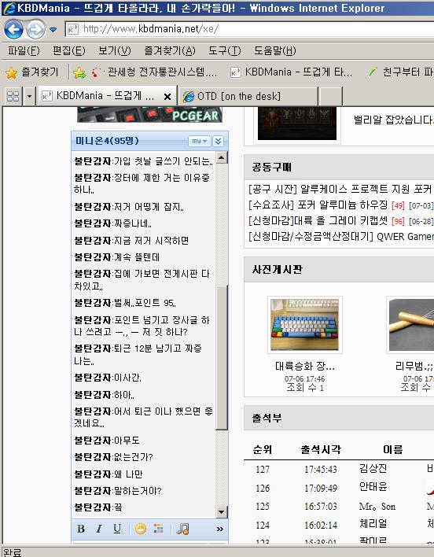Switch to OTD [on the desk] tab
Image resolution: width=434 pixels, height=557 pixels.
pyautogui.click(x=248, y=96)
